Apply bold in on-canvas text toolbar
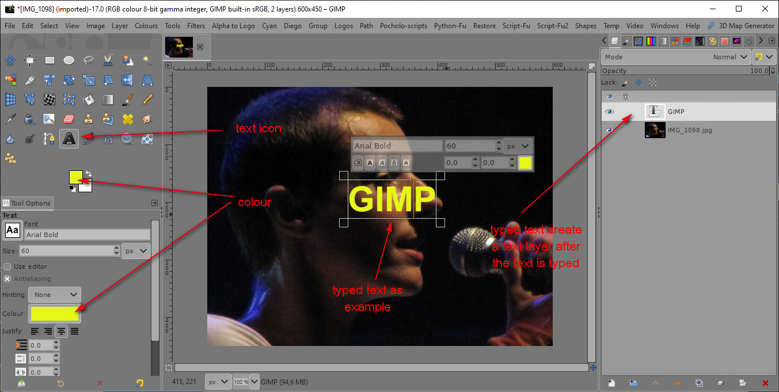This screenshot has height=392, width=779. (x=370, y=163)
